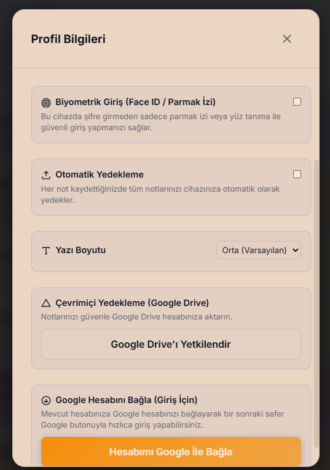Click the biometric login description text
This screenshot has width=330, height=470.
(161, 122)
